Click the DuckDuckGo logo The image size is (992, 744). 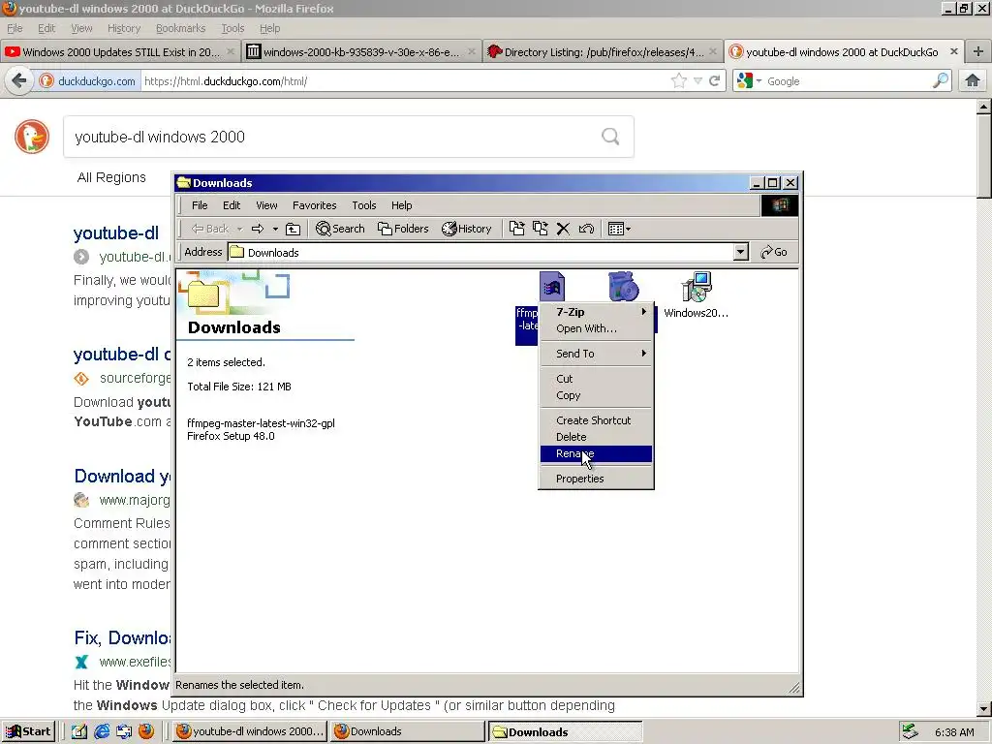tap(32, 137)
